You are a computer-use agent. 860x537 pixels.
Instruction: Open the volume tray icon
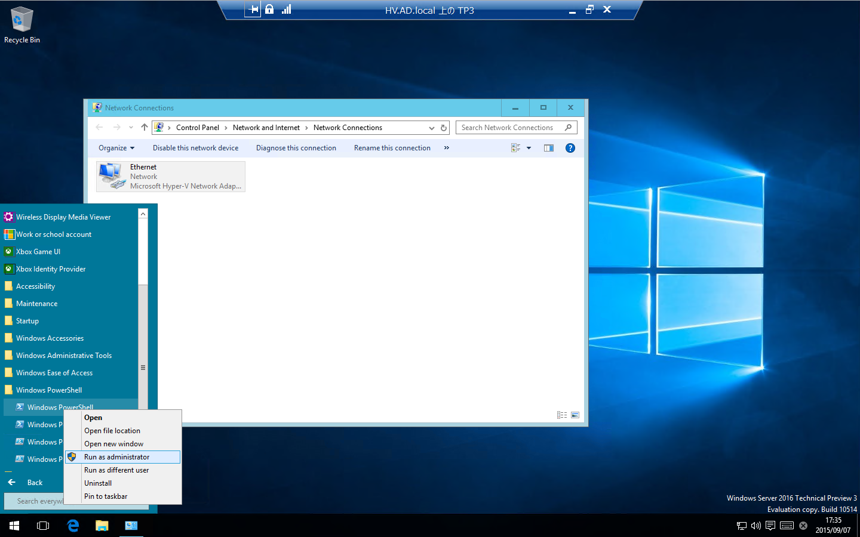756,526
